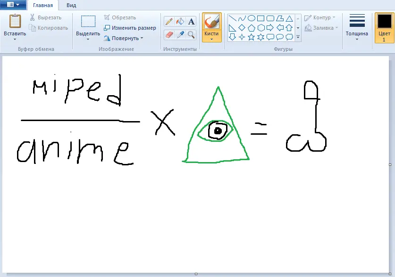Click the Вырезать cut button
The image size is (395, 277).
[46, 17]
